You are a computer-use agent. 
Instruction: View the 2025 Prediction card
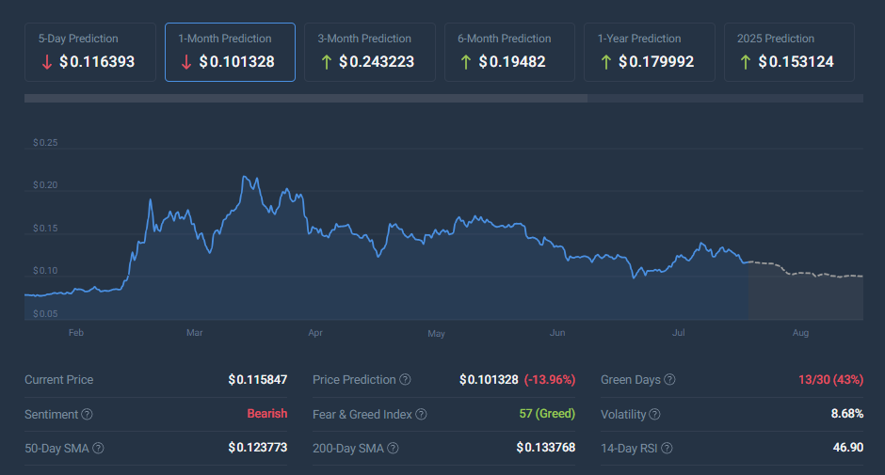tap(789, 52)
